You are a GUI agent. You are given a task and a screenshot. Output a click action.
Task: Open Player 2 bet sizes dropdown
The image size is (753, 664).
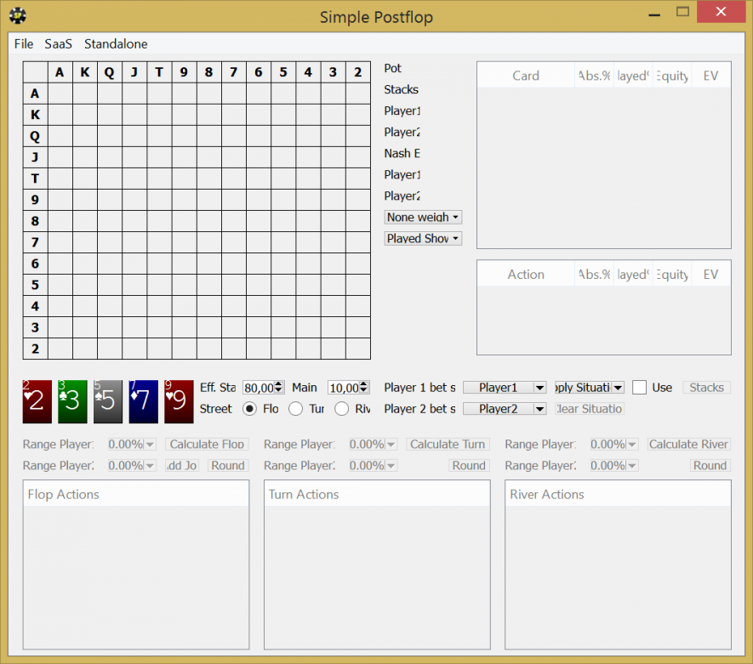pyautogui.click(x=505, y=409)
